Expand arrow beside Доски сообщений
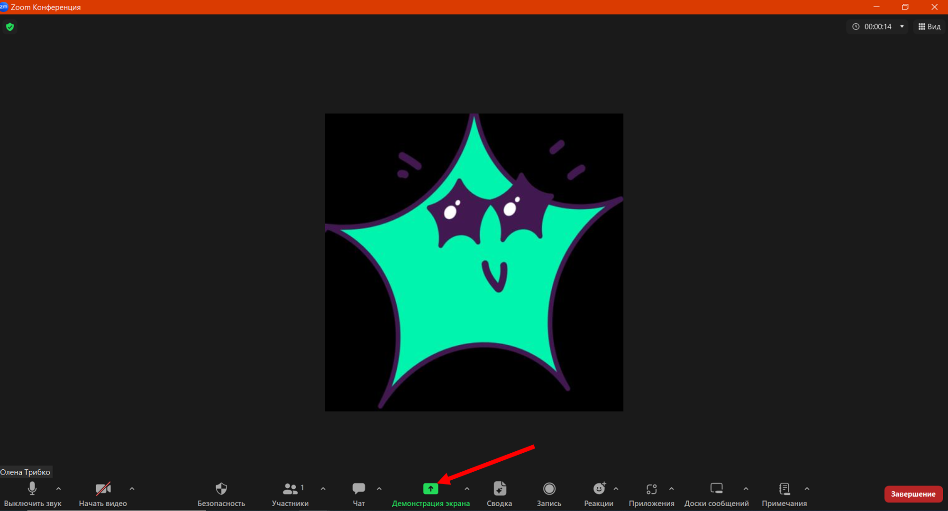This screenshot has height=511, width=948. tap(746, 488)
